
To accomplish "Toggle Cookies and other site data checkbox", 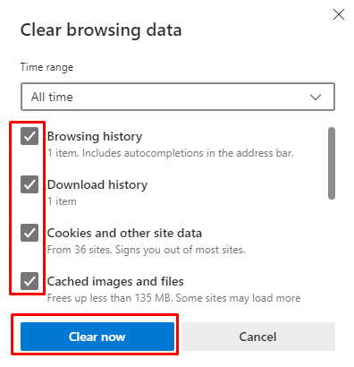I will [x=29, y=233].
